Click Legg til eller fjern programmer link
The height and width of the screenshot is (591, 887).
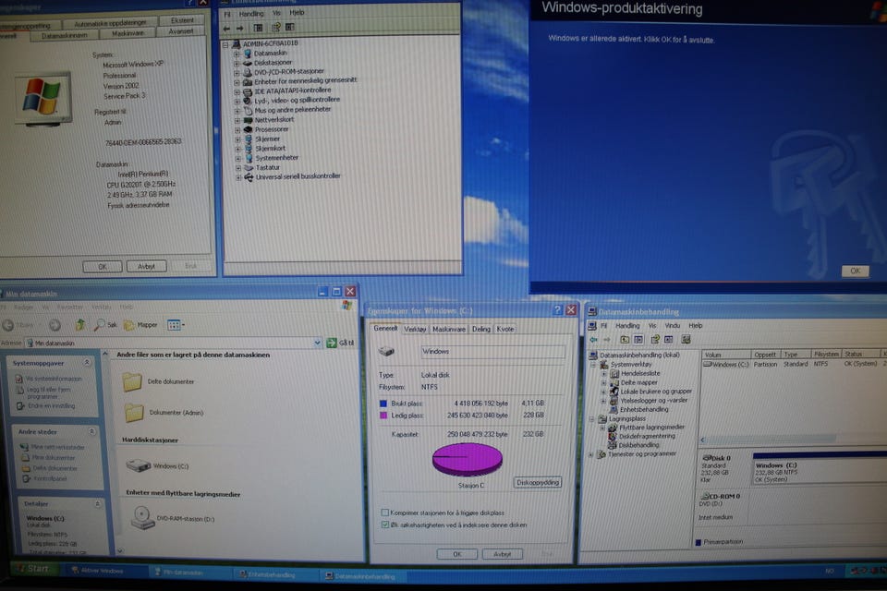click(x=49, y=392)
